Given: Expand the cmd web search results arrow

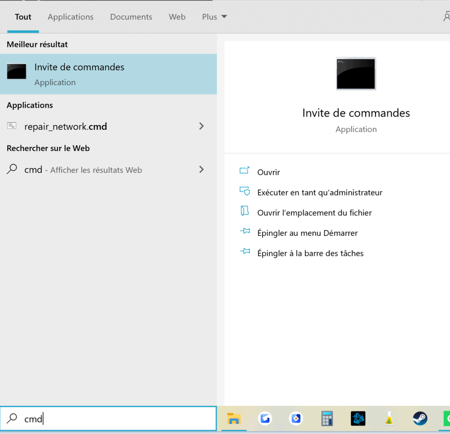Looking at the screenshot, I should tap(202, 170).
